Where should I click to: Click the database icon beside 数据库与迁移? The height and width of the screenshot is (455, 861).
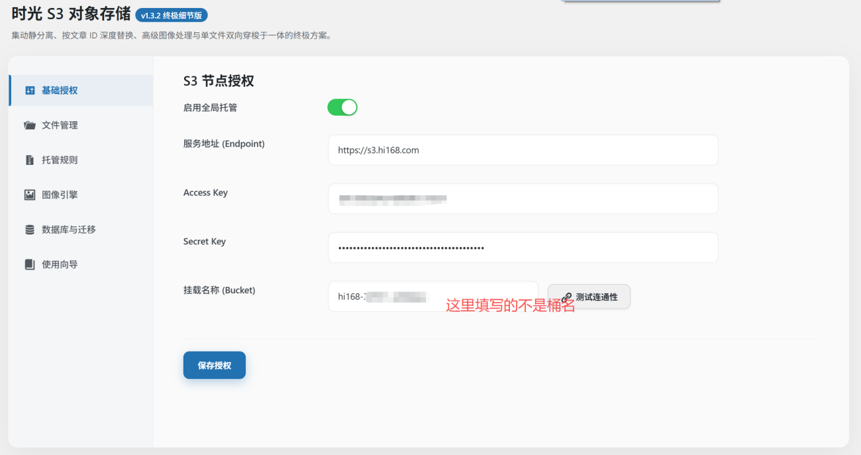30,230
